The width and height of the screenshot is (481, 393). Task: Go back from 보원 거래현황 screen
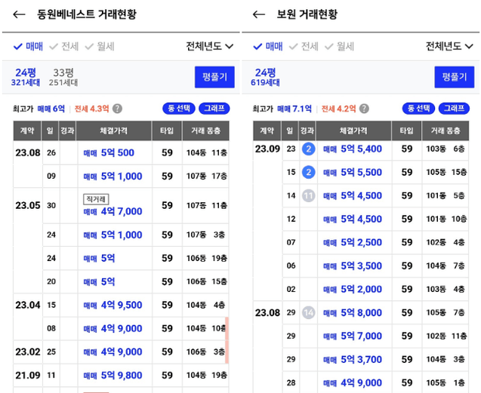[x=259, y=15]
